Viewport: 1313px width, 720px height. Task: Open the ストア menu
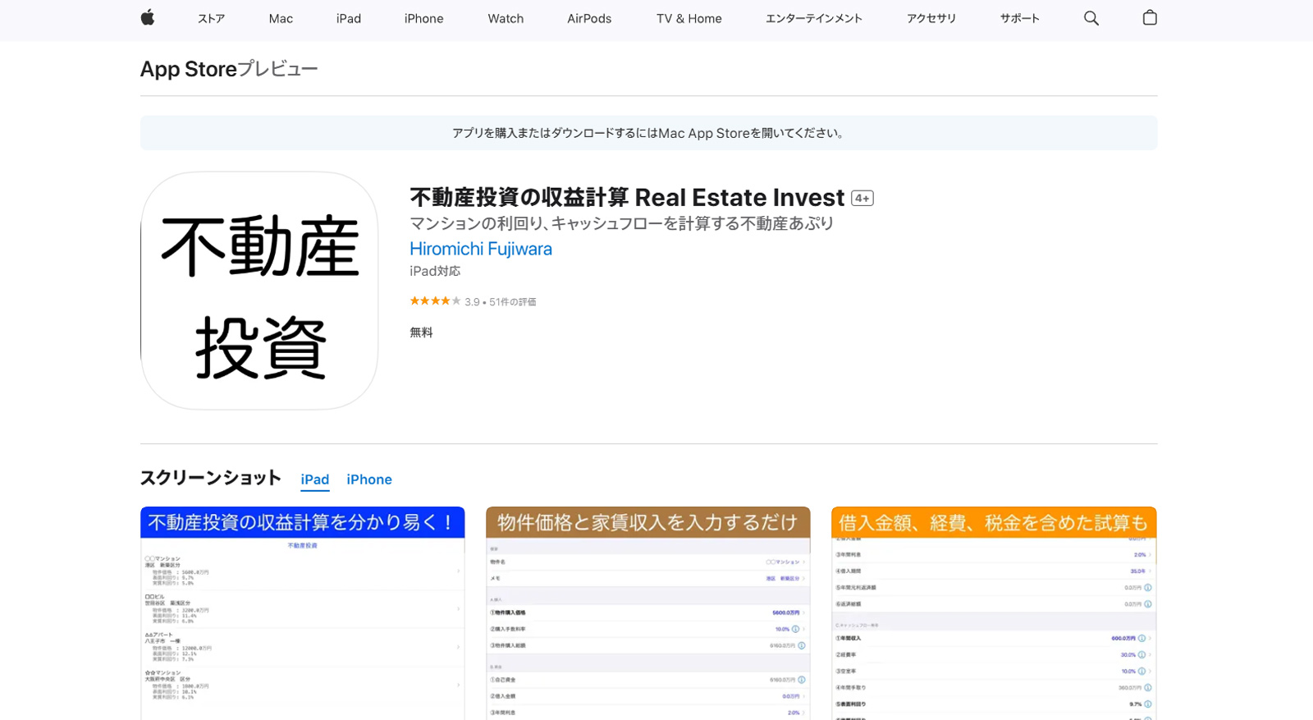tap(211, 18)
